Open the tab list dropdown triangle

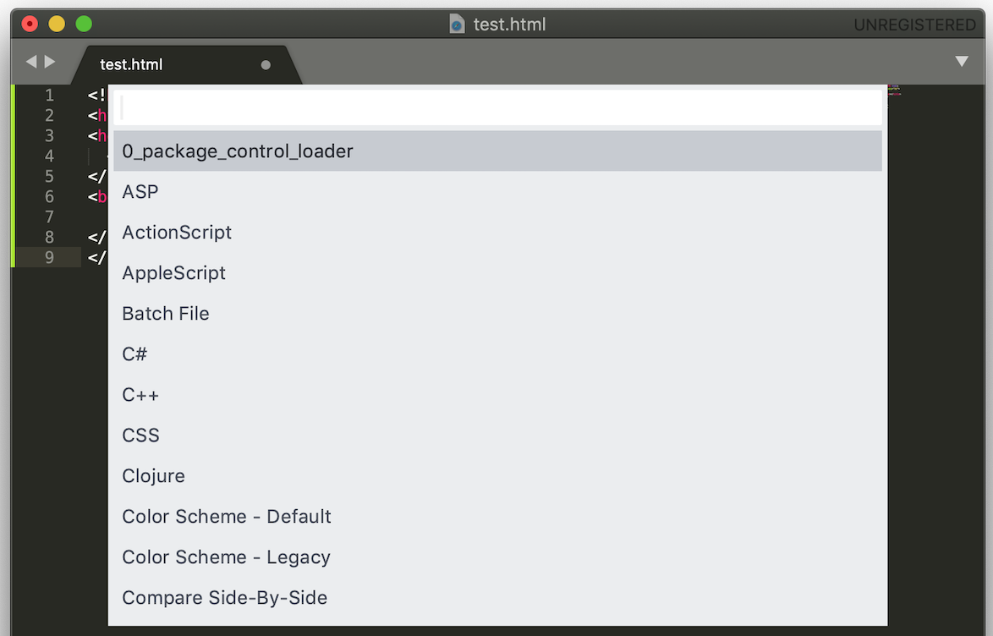point(962,62)
